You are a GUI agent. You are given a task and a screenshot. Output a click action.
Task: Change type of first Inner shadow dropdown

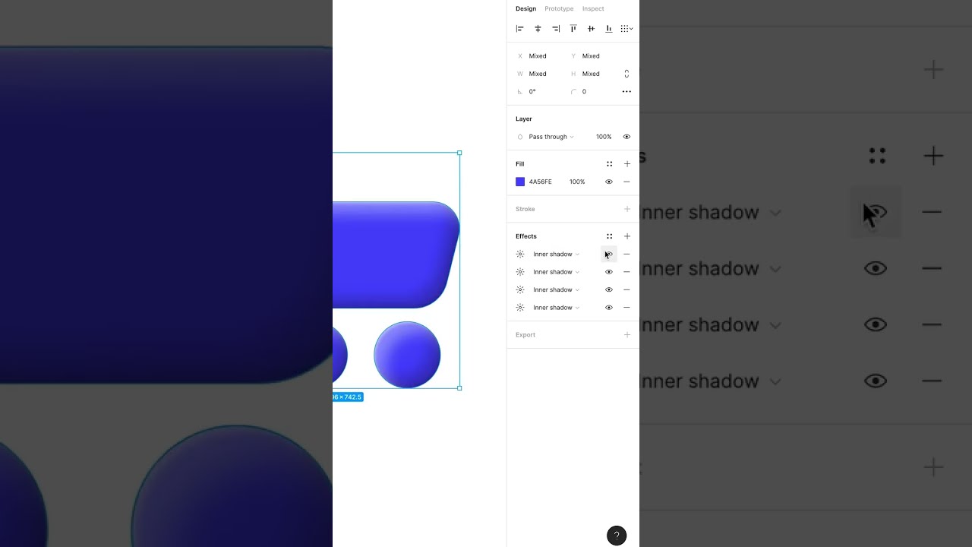pyautogui.click(x=556, y=254)
